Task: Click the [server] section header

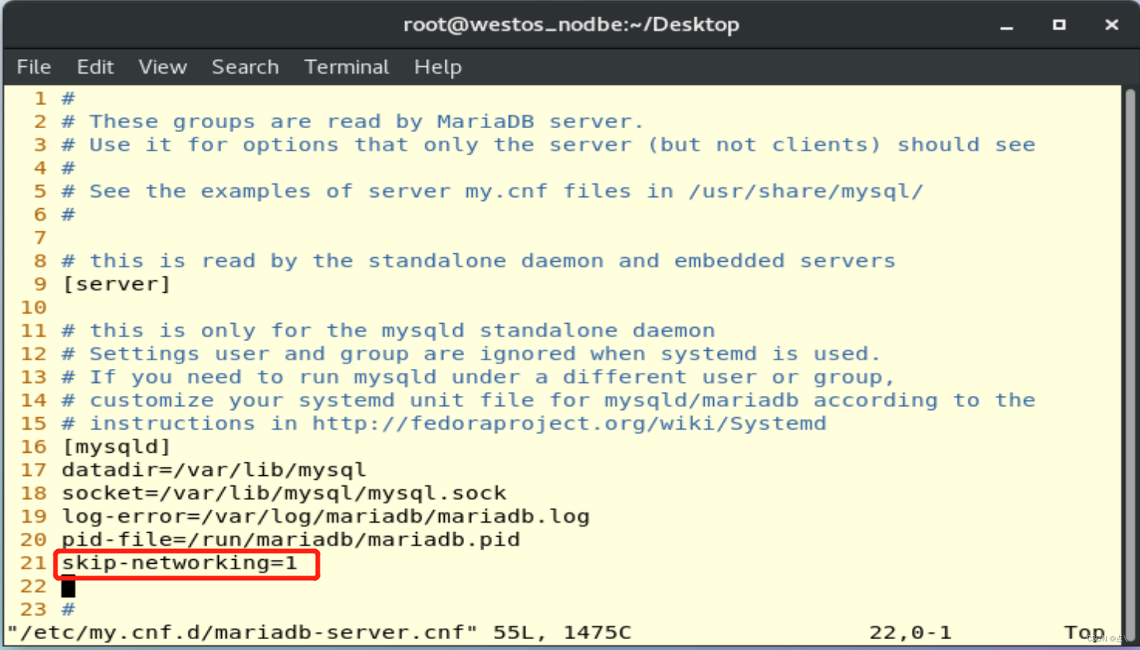Action: [116, 283]
